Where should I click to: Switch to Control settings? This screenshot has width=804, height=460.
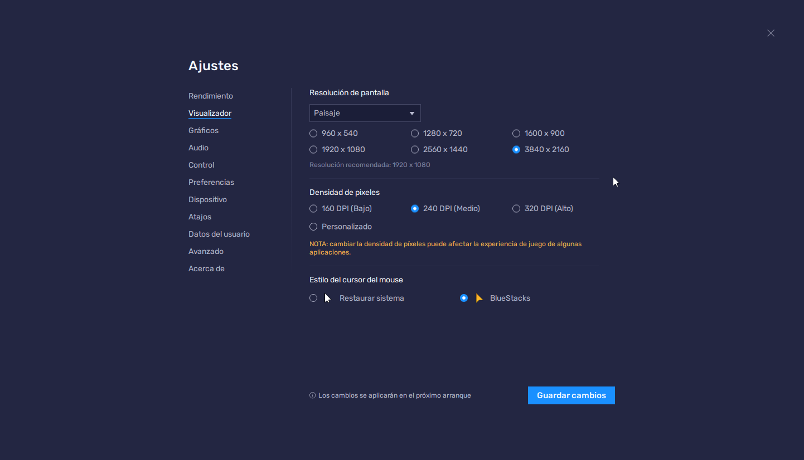(201, 165)
